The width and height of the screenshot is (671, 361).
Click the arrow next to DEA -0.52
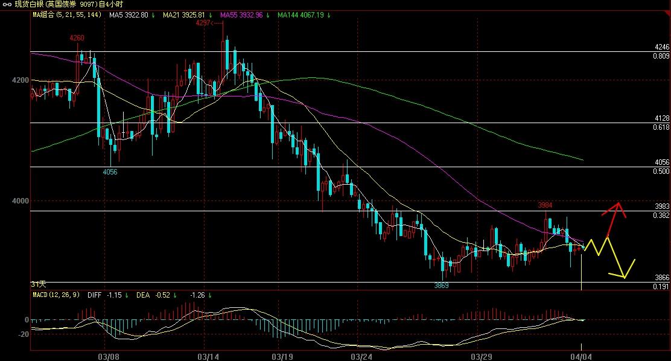click(x=174, y=295)
